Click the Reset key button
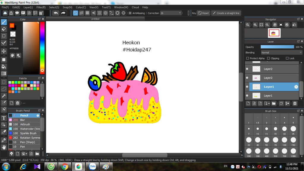304x171 pixels. coord(203,13)
